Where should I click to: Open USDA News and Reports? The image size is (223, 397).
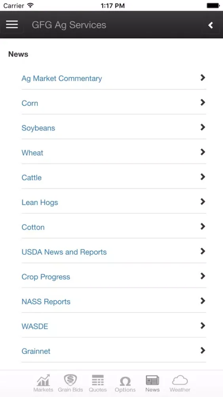[64, 252]
